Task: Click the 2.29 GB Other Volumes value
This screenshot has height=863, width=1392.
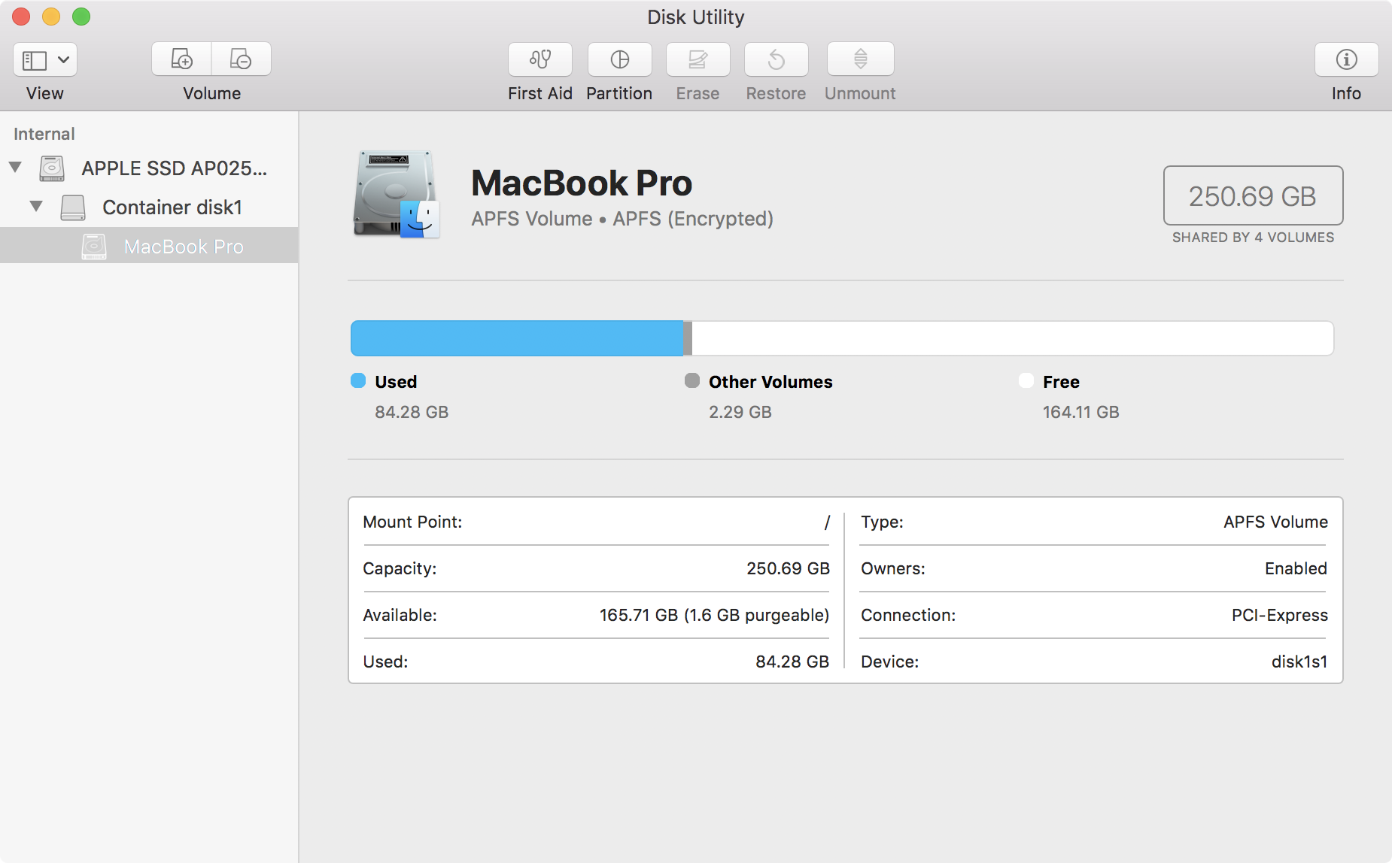Action: [x=740, y=412]
